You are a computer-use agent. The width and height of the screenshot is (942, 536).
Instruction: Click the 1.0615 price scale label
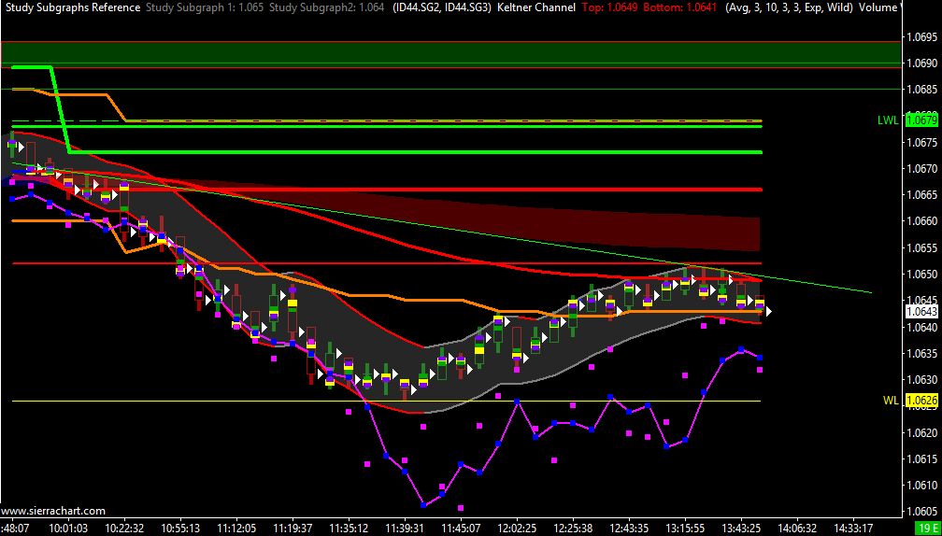point(922,459)
